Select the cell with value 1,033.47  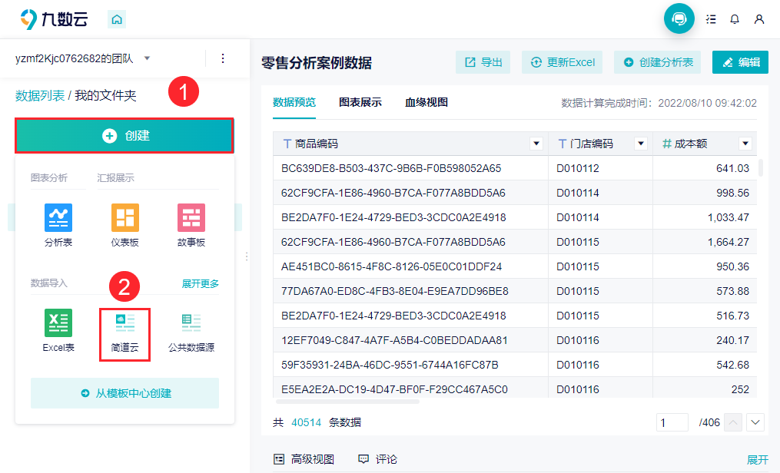(705, 217)
